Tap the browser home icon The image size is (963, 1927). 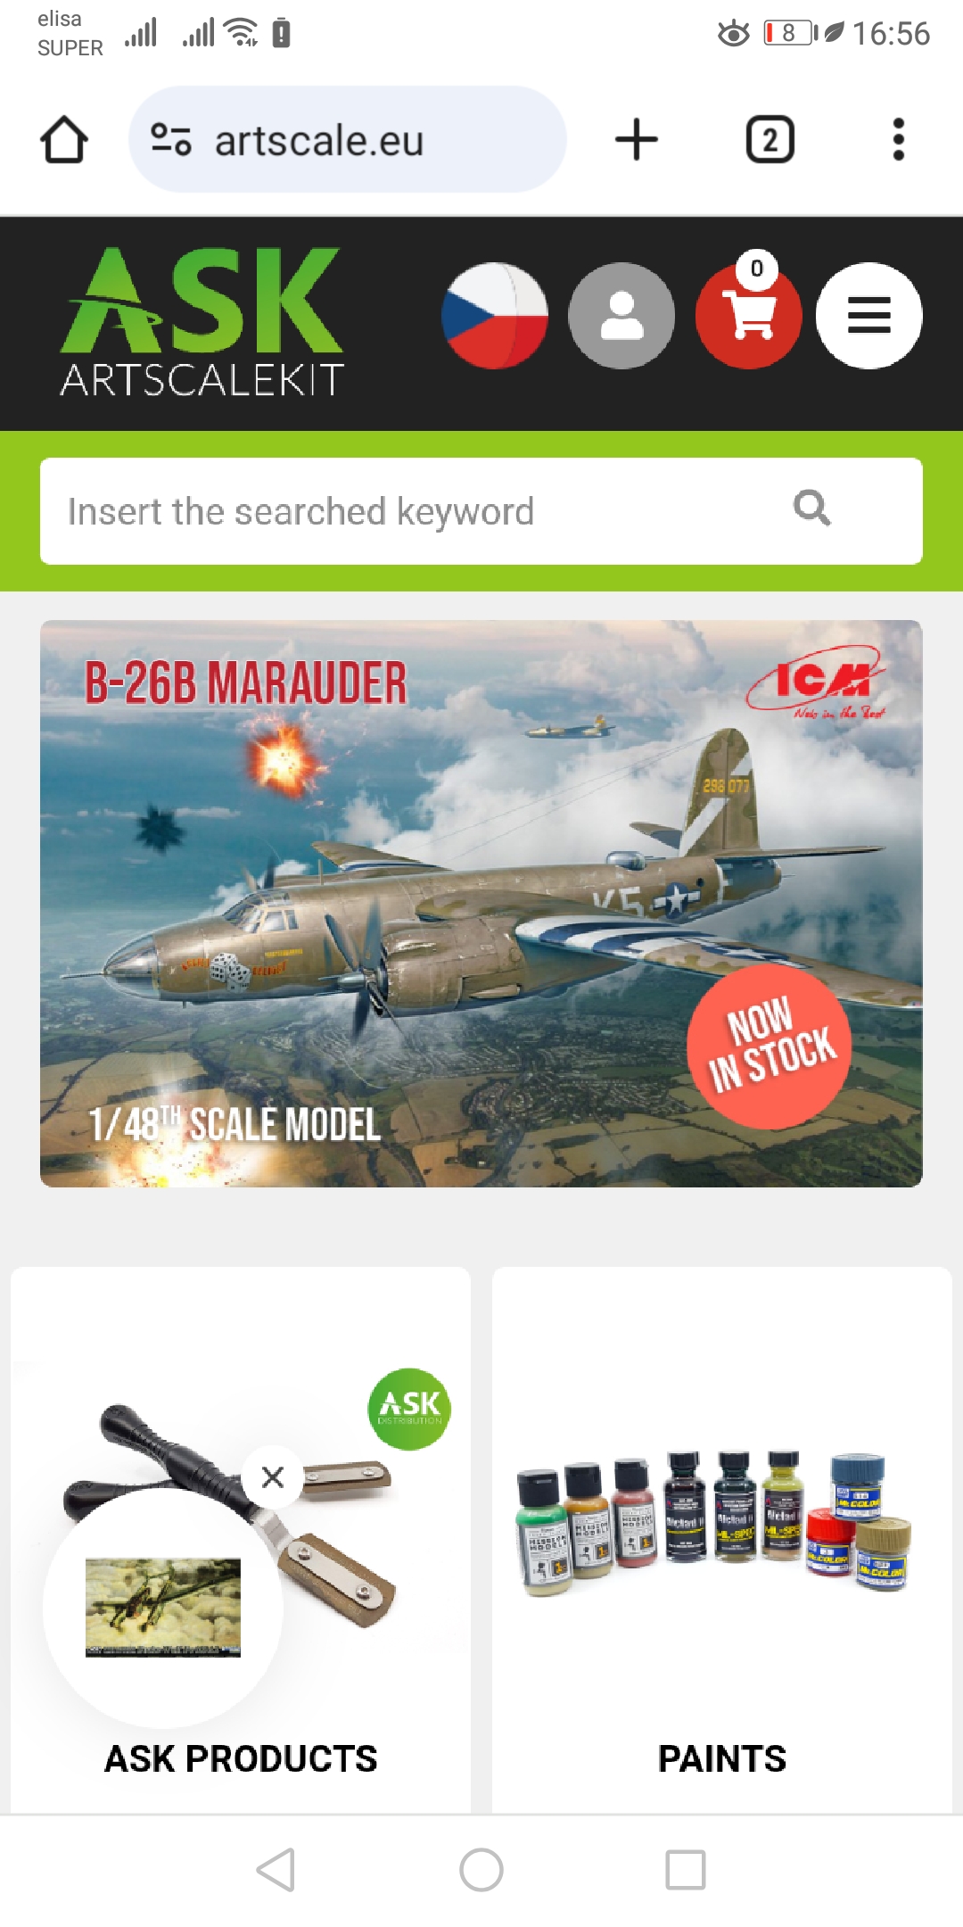64,140
